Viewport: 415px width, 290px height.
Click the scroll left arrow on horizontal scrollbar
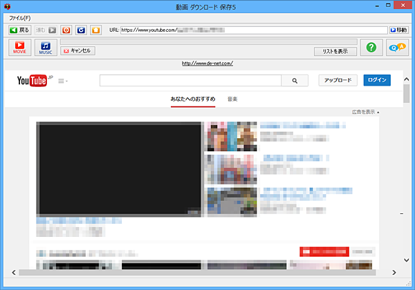[14, 272]
